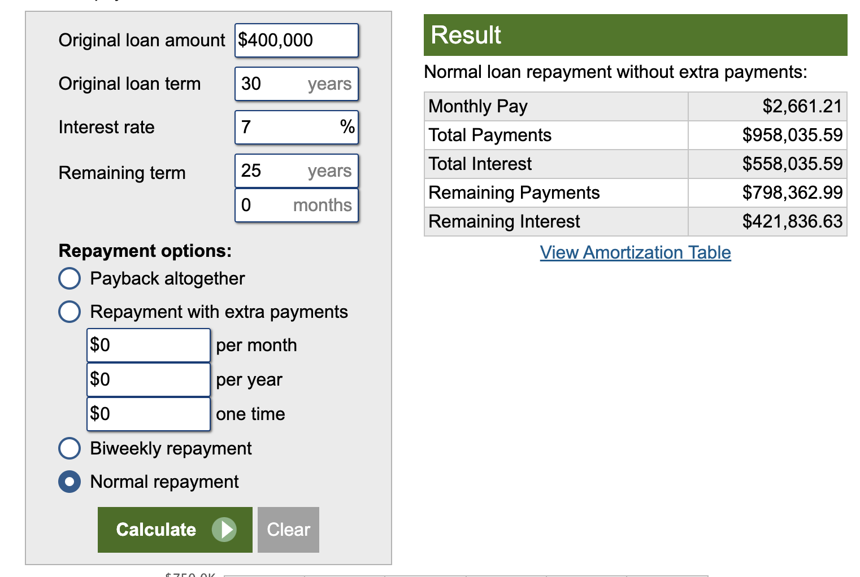
Task: Select the Normal repayment radio button
Action: click(x=70, y=482)
